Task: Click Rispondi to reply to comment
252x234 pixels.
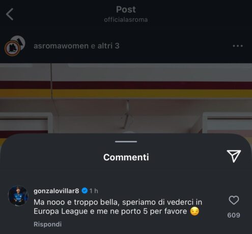Action: [47, 224]
